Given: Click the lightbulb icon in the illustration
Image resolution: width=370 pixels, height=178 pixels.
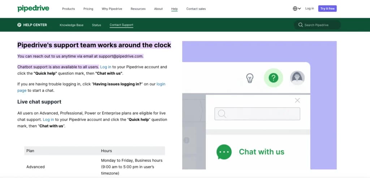Looking at the screenshot, I should [x=250, y=78].
